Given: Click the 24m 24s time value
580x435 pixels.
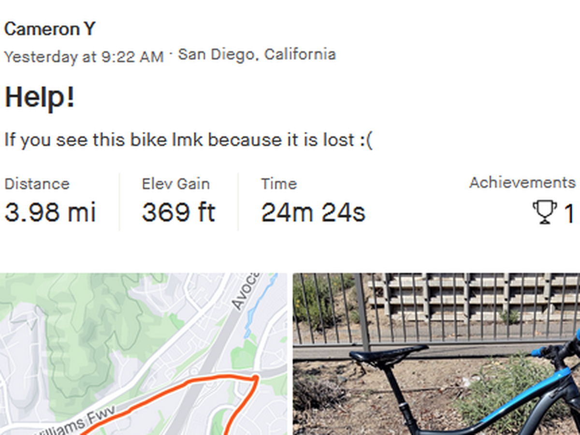Looking at the screenshot, I should [x=313, y=212].
